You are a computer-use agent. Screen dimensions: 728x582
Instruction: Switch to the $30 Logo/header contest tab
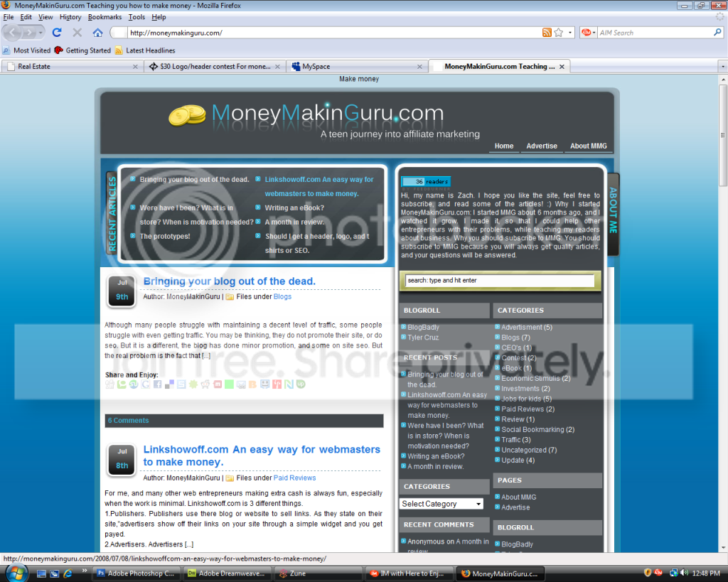[x=213, y=66]
